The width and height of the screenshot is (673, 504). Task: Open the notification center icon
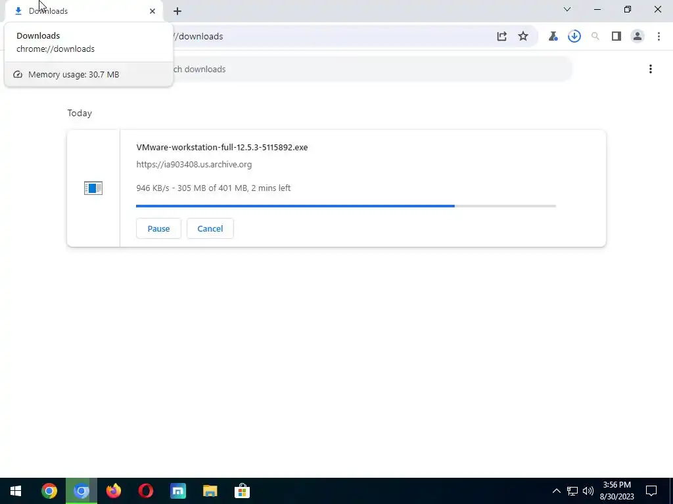(651, 491)
